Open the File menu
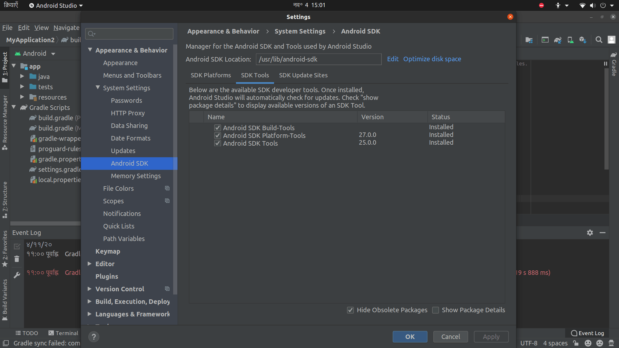Screen dimensions: 619x348 coord(7,28)
